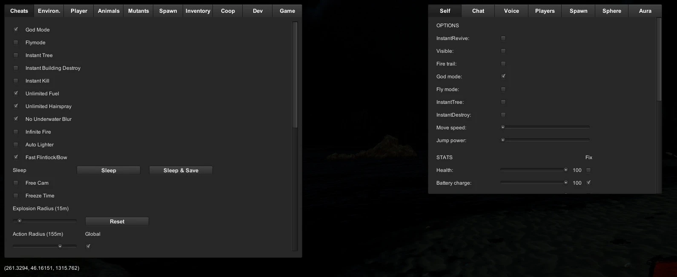Adjust the Action Radius slider
This screenshot has height=277, width=677.
(45, 246)
